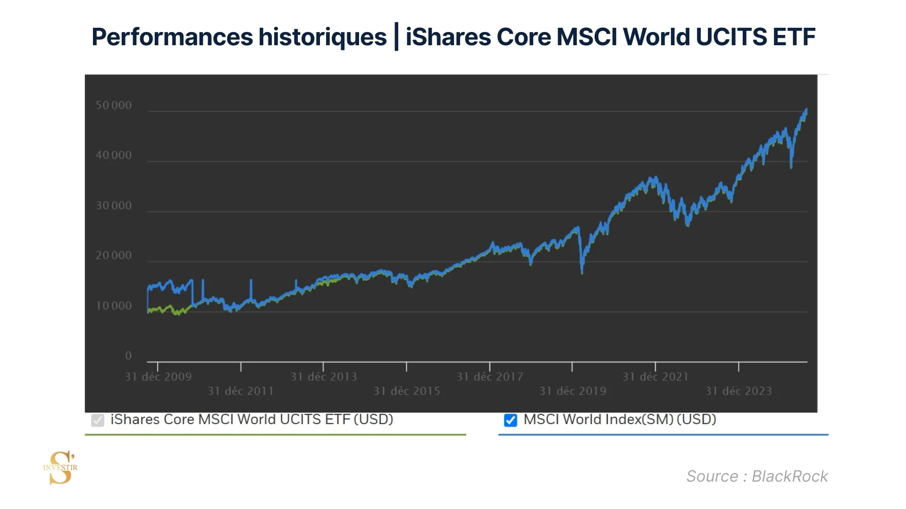This screenshot has width=906, height=509.
Task: Click the 50 000 y-axis label
Action: [114, 106]
